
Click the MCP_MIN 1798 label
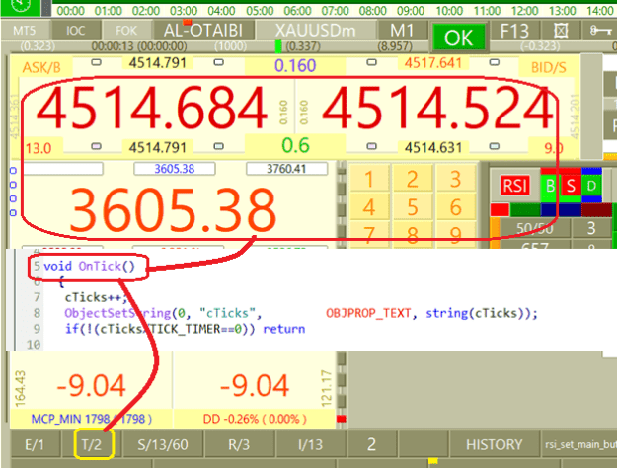(x=91, y=419)
